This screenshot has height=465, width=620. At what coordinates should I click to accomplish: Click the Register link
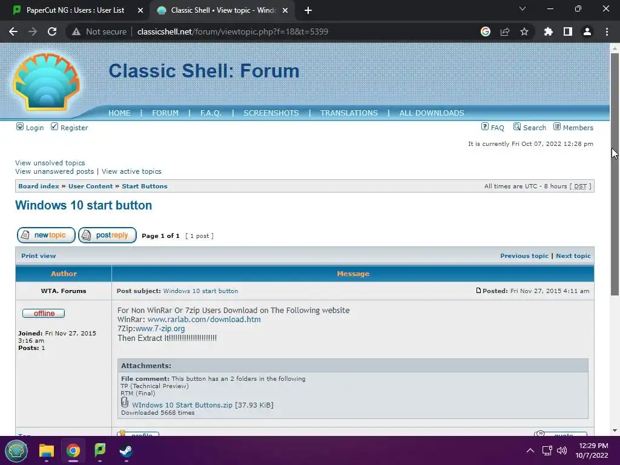[x=74, y=128]
